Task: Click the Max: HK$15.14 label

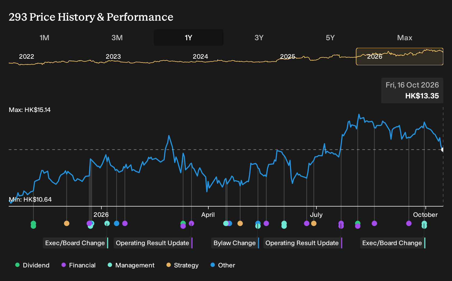Action: [x=30, y=110]
